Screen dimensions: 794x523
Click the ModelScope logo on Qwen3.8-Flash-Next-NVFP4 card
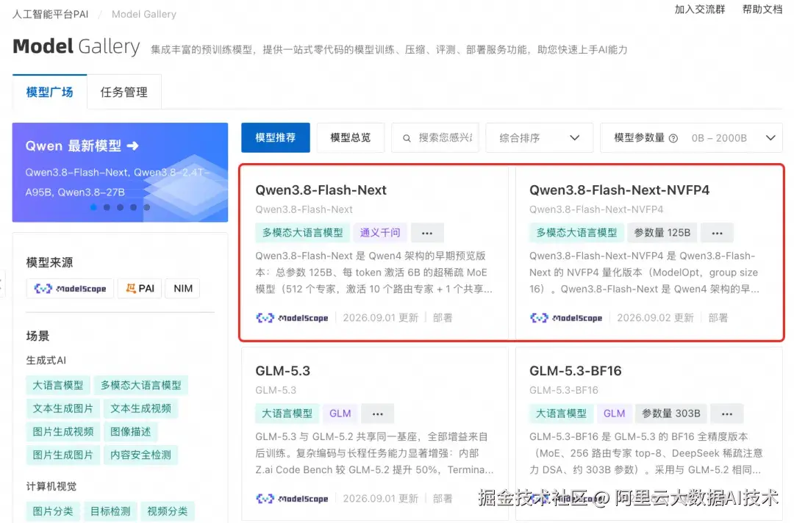566,317
